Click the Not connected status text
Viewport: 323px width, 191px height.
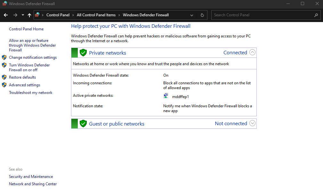(231, 124)
